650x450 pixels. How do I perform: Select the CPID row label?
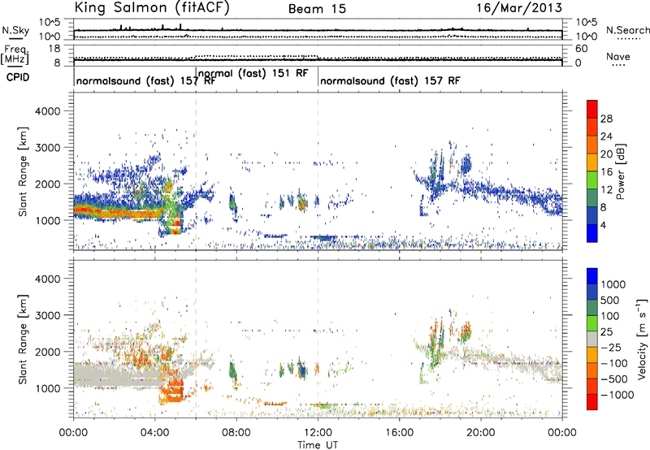tap(18, 77)
